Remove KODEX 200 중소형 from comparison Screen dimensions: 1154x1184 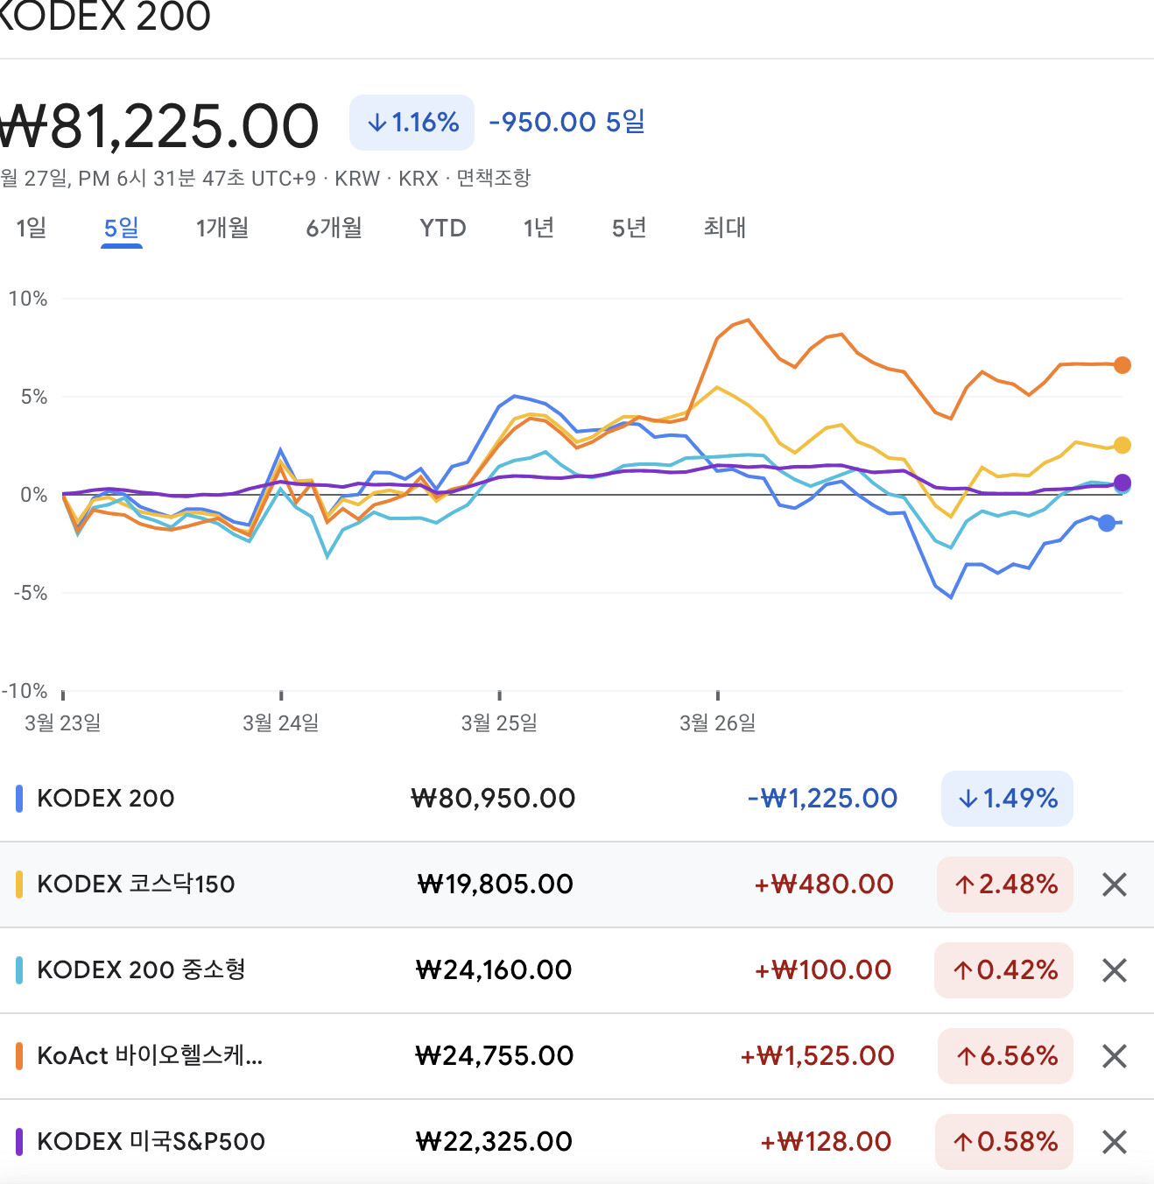pyautogui.click(x=1114, y=970)
